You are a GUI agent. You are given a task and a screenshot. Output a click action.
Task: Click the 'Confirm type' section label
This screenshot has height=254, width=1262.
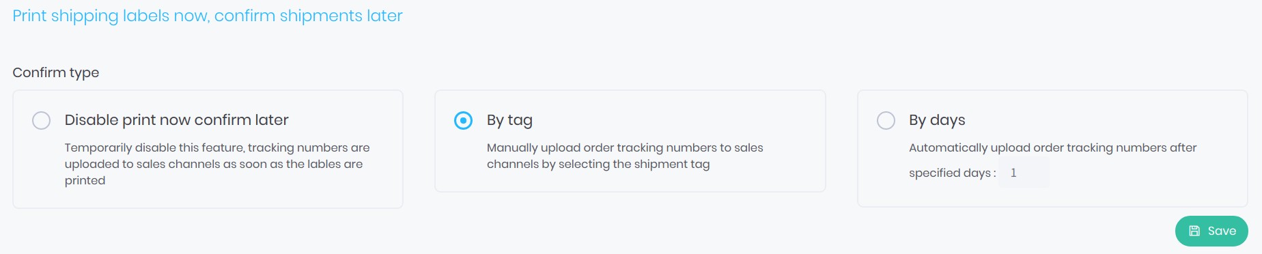point(56,72)
